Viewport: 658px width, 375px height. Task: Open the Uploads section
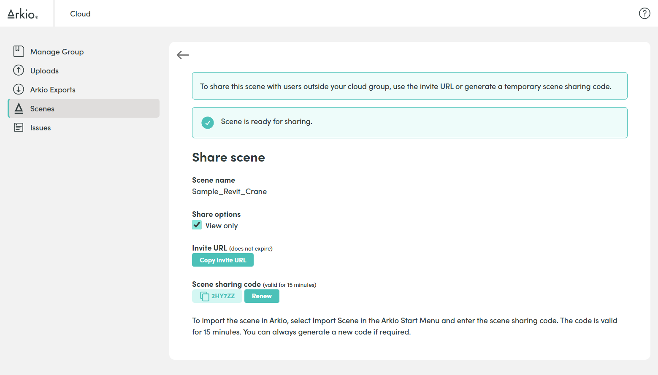[84, 70]
